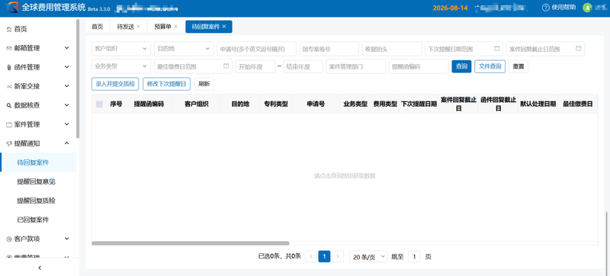Collapse the 提醒通知 menu
Screen dimensions: 610x276
[38, 143]
